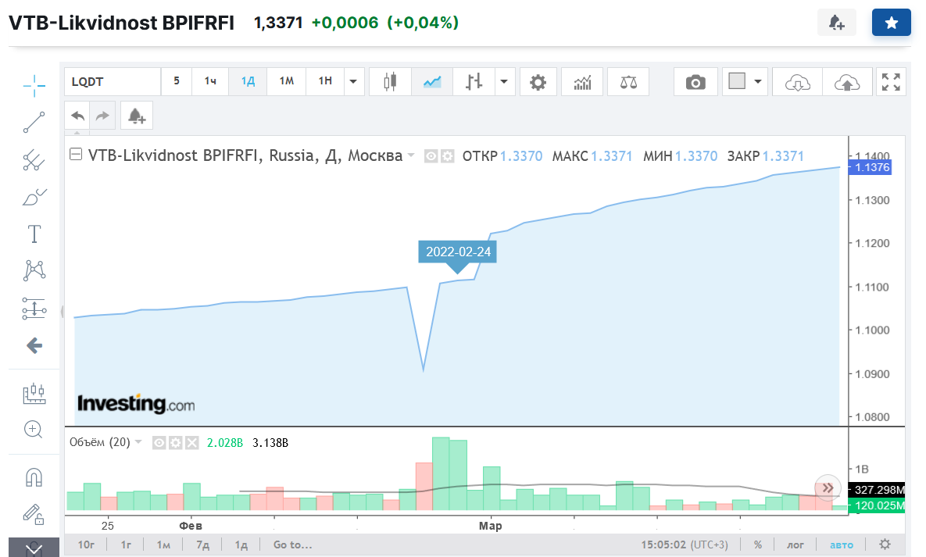Viewport: 926px width, 557px height.
Task: Select the 1д time range
Action: coord(241,545)
